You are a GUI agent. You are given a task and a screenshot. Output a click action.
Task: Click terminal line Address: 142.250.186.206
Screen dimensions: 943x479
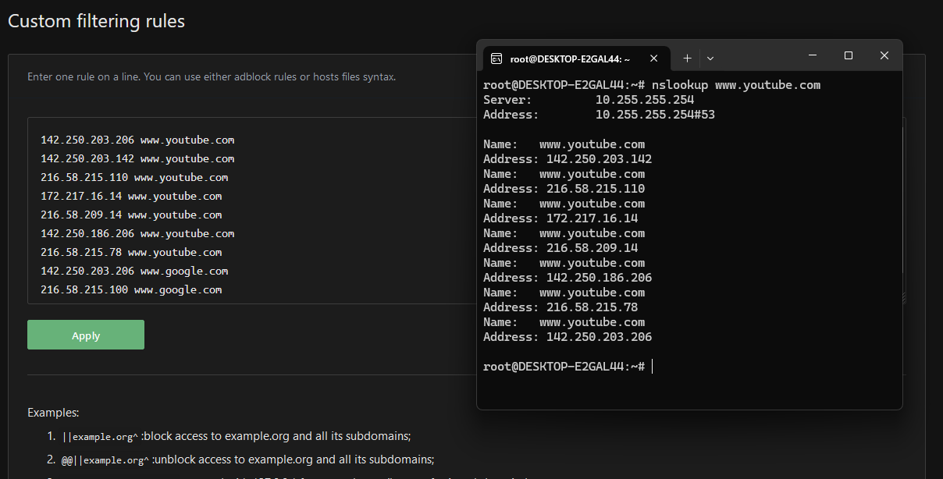(568, 278)
